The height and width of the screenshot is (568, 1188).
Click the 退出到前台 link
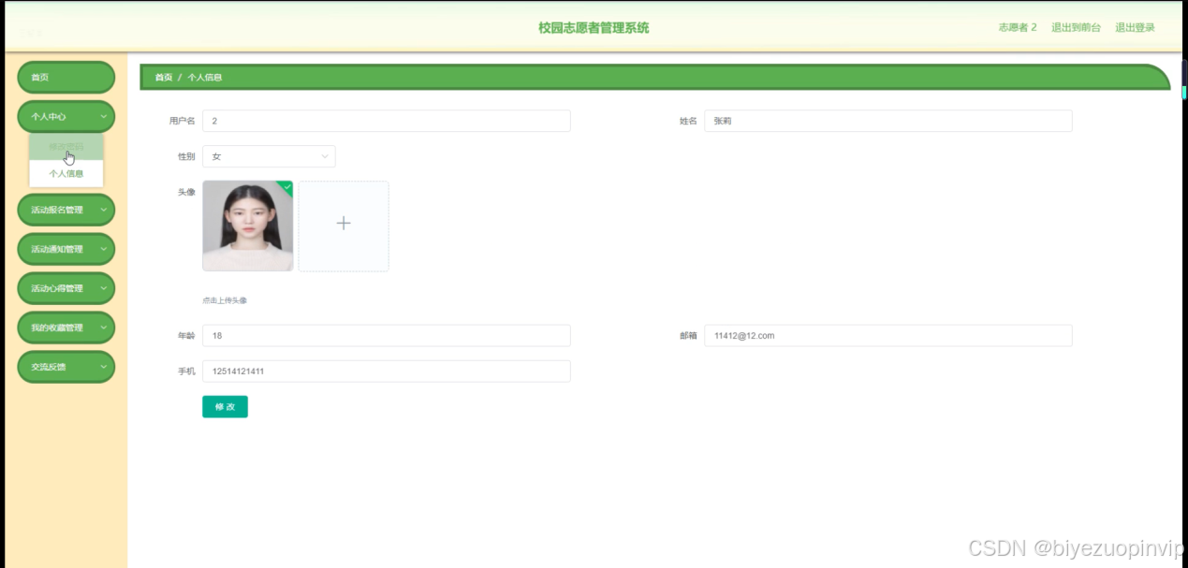coord(1076,28)
